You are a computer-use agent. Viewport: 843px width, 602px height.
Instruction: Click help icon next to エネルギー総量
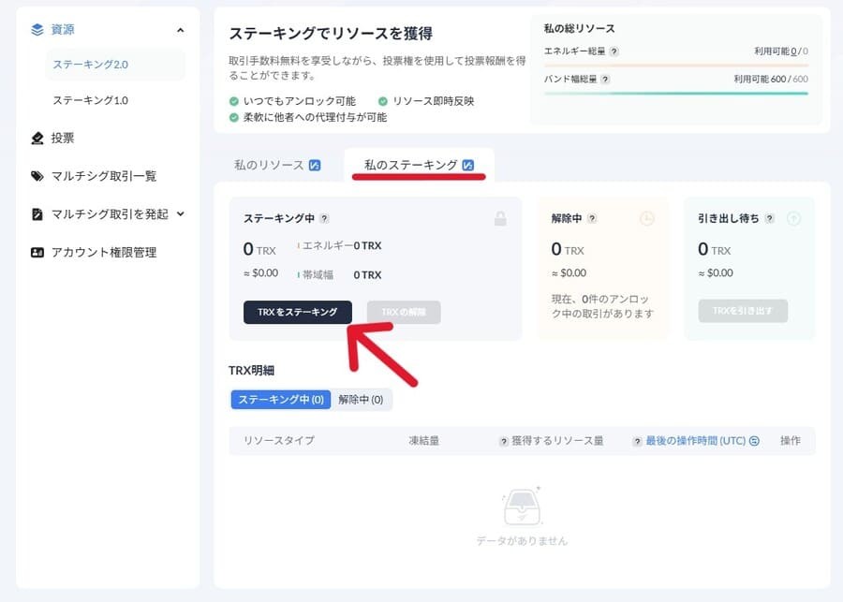(614, 51)
